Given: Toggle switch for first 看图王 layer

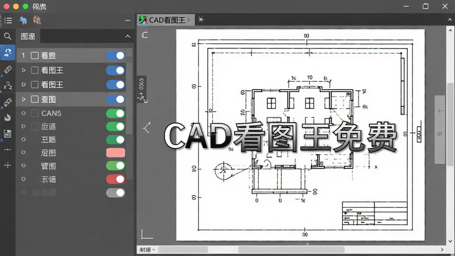Looking at the screenshot, I should click(116, 70).
